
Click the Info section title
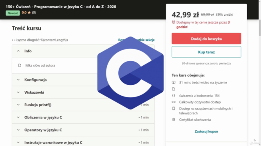pyautogui.click(x=28, y=51)
